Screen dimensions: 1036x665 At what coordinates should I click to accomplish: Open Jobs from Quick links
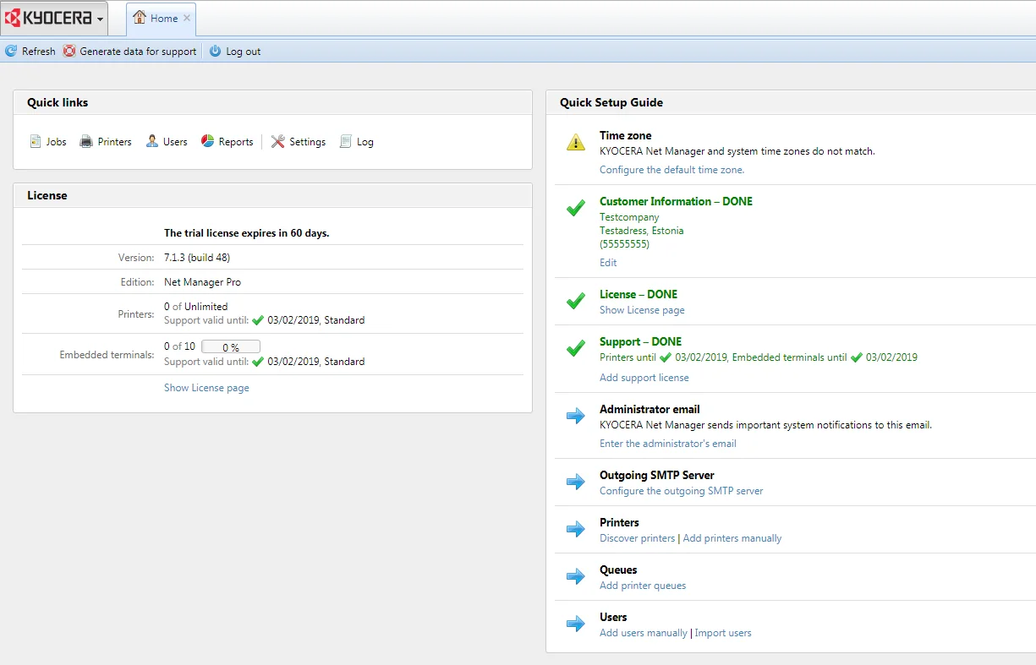[48, 142]
